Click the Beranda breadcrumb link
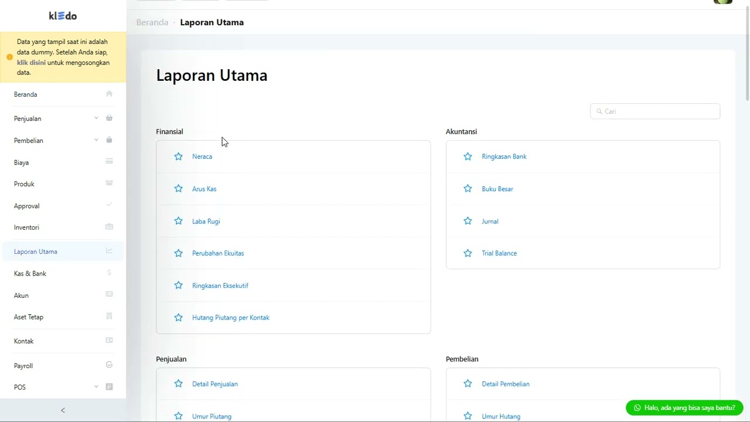750x422 pixels. coord(152,22)
